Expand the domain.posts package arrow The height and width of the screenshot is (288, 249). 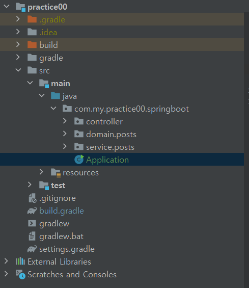point(65,134)
